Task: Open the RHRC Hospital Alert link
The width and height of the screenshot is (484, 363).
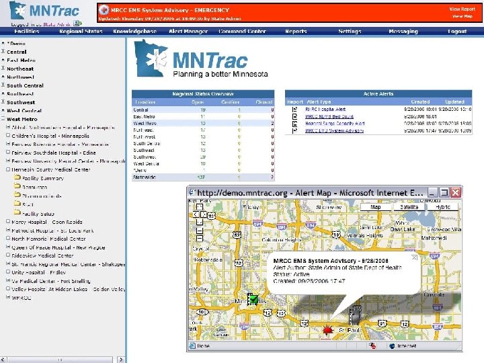Action: coord(325,110)
